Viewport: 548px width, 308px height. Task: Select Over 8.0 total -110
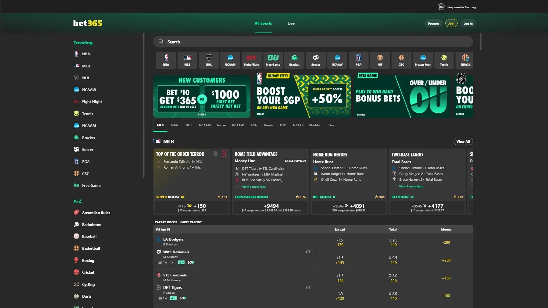click(x=393, y=278)
